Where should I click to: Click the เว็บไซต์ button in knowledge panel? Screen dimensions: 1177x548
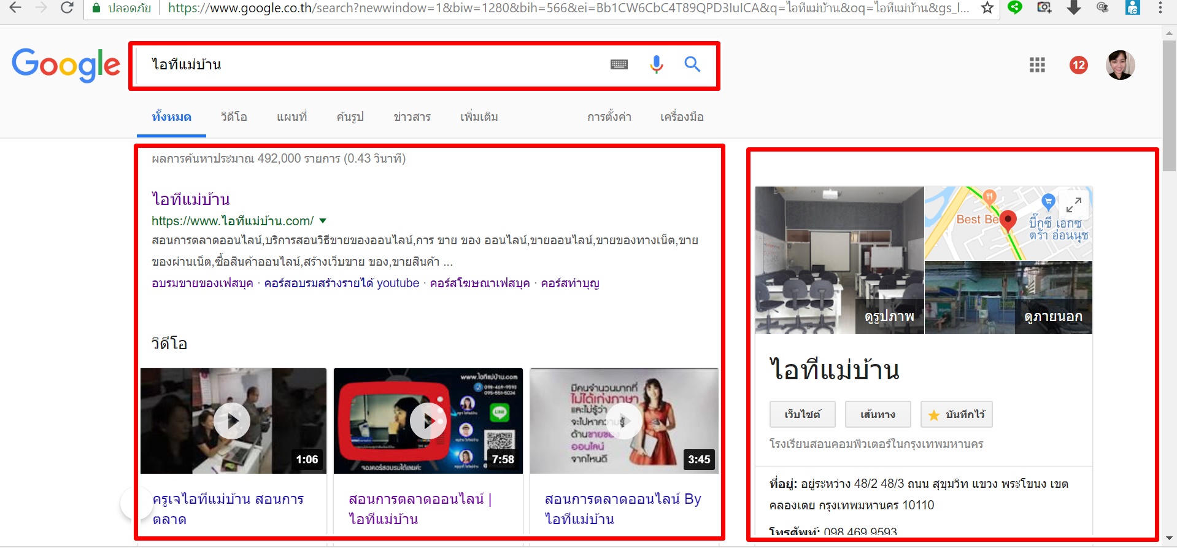click(x=803, y=414)
